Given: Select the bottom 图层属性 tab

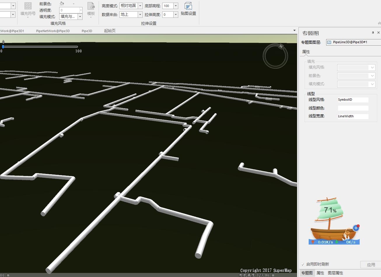Looking at the screenshot, I should [x=335, y=273].
